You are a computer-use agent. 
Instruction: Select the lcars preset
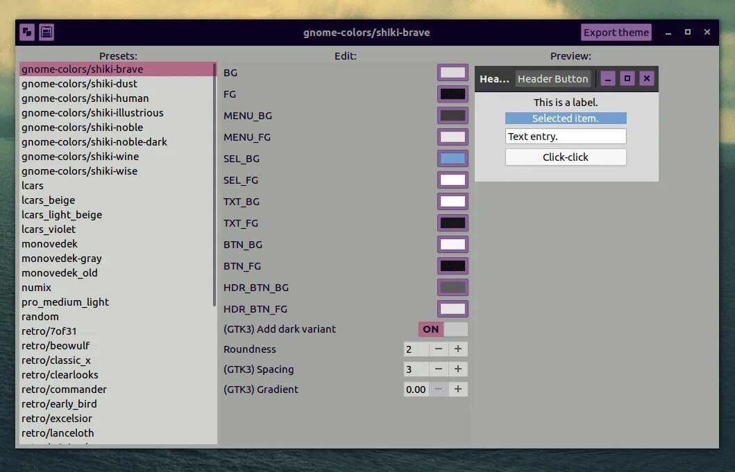(117, 186)
